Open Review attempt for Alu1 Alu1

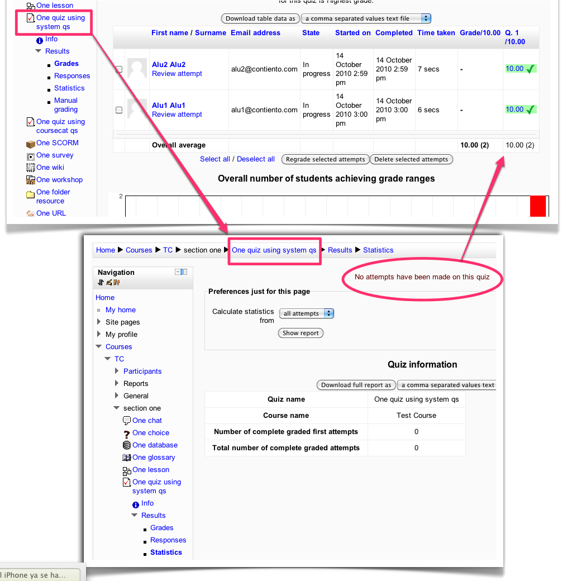point(177,115)
